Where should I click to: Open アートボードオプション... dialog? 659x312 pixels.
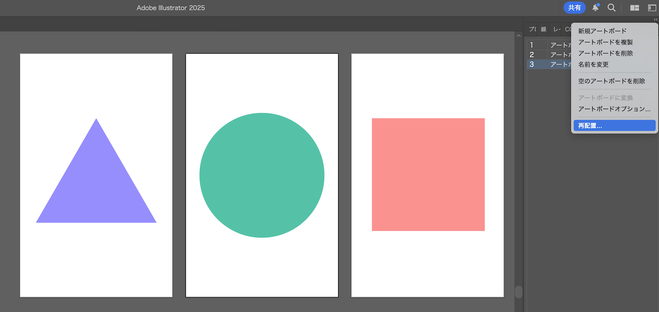pyautogui.click(x=614, y=109)
